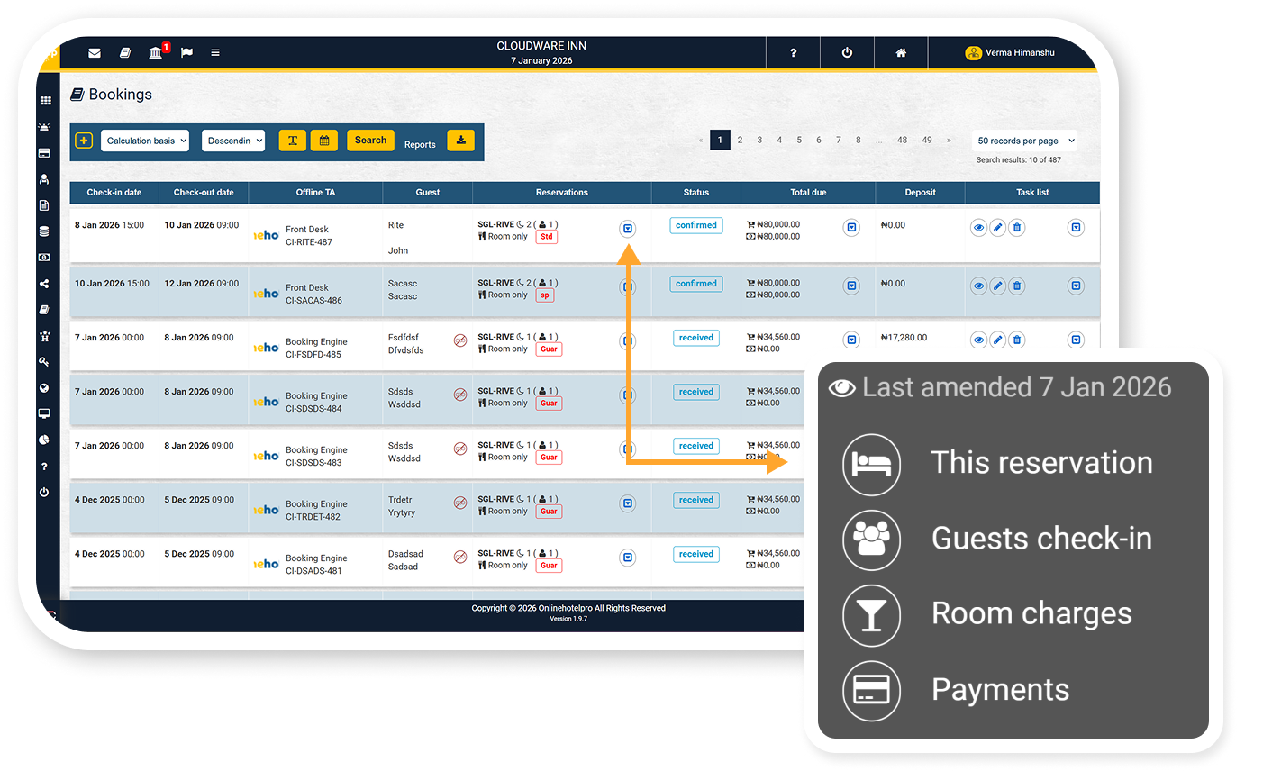This screenshot has height=771, width=1263.
Task: Go to home via house icon
Action: pyautogui.click(x=901, y=53)
